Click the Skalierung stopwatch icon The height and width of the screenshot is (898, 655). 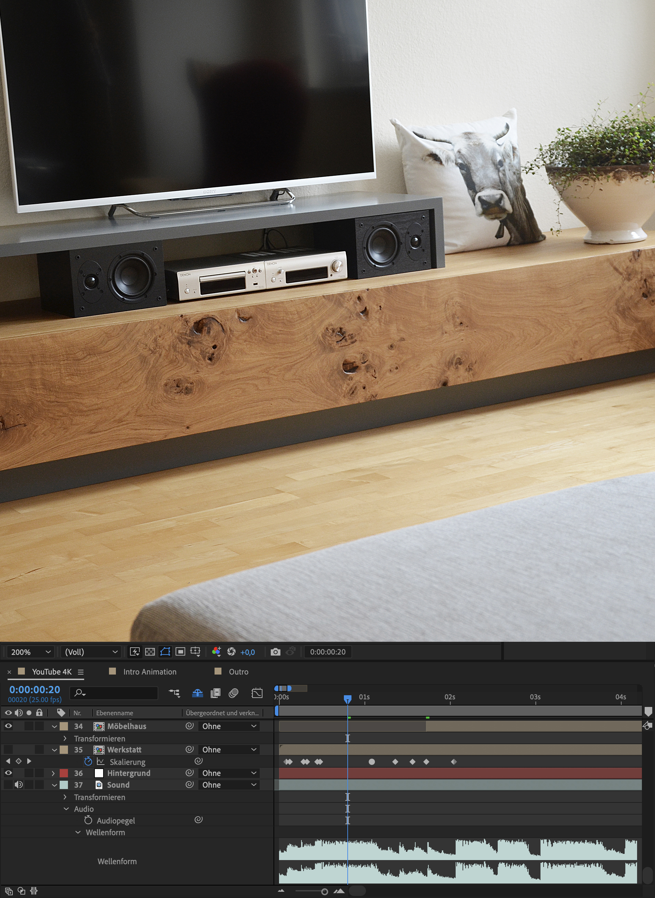tap(88, 761)
